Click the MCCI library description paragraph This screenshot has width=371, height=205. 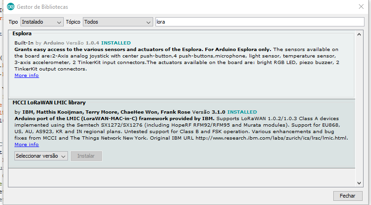pos(177,128)
